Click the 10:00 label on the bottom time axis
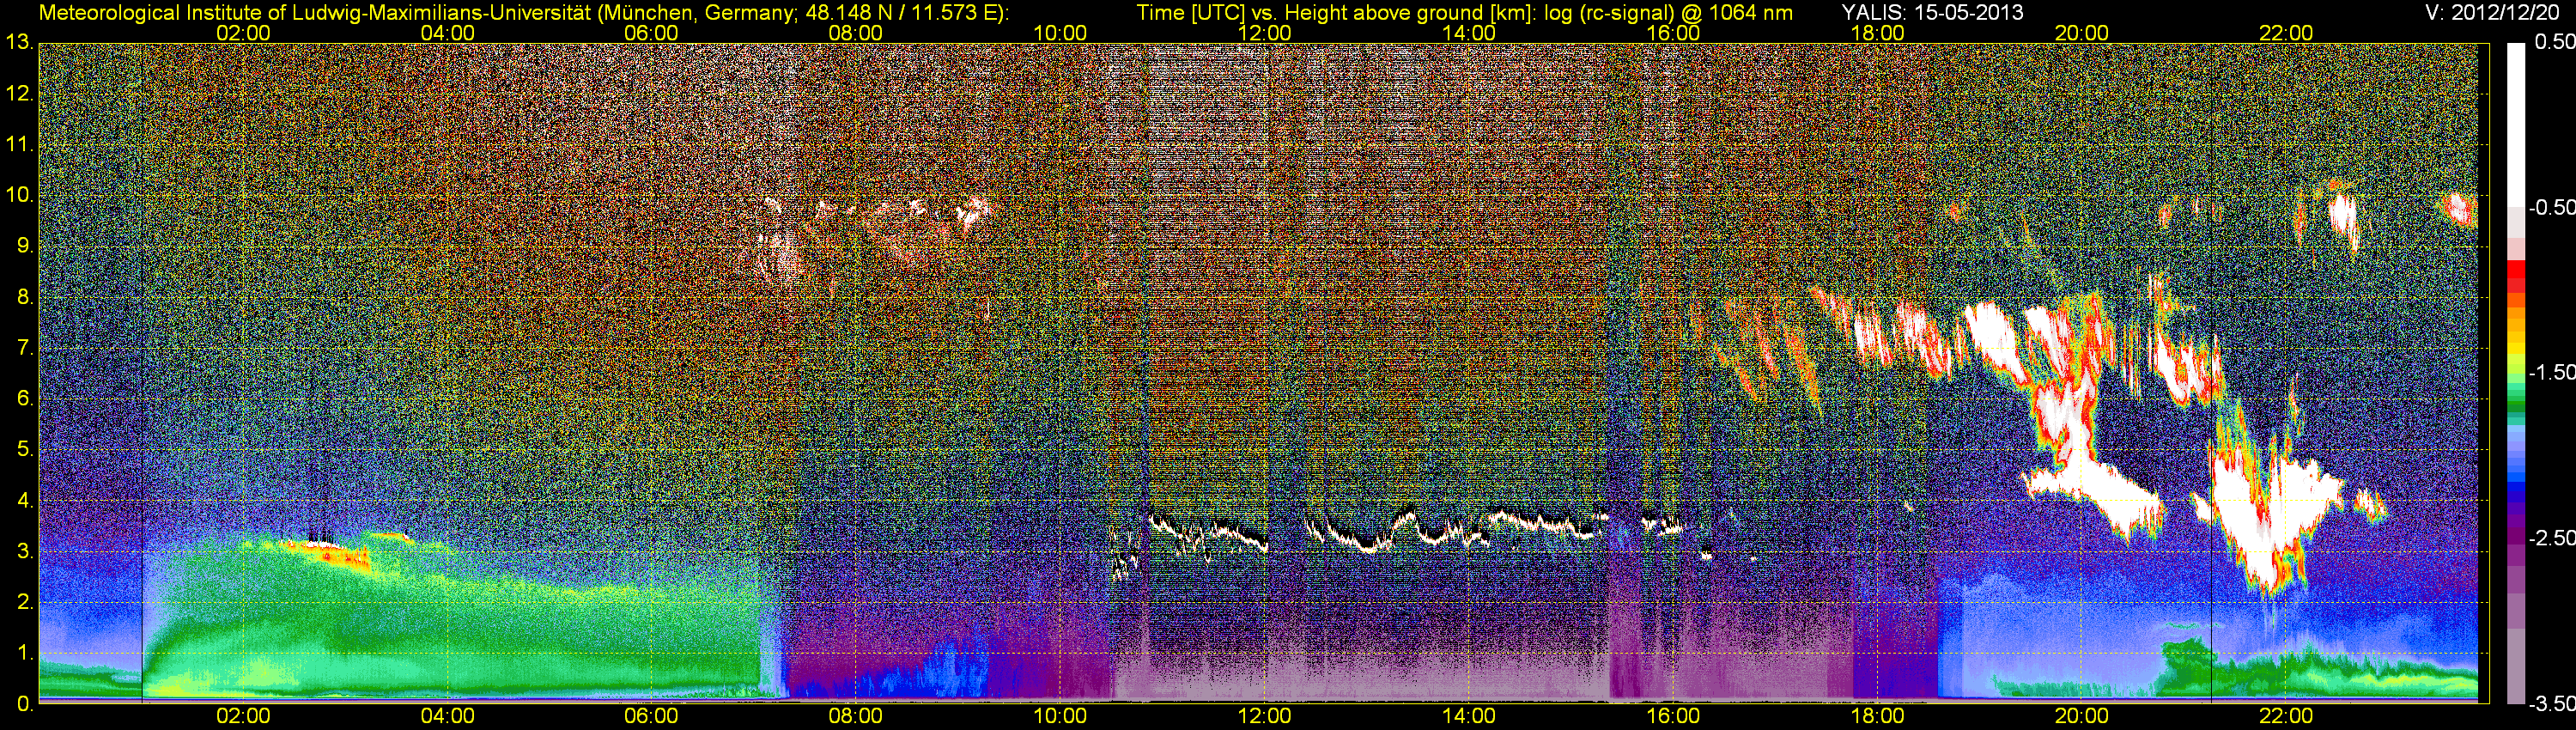 1060,717
